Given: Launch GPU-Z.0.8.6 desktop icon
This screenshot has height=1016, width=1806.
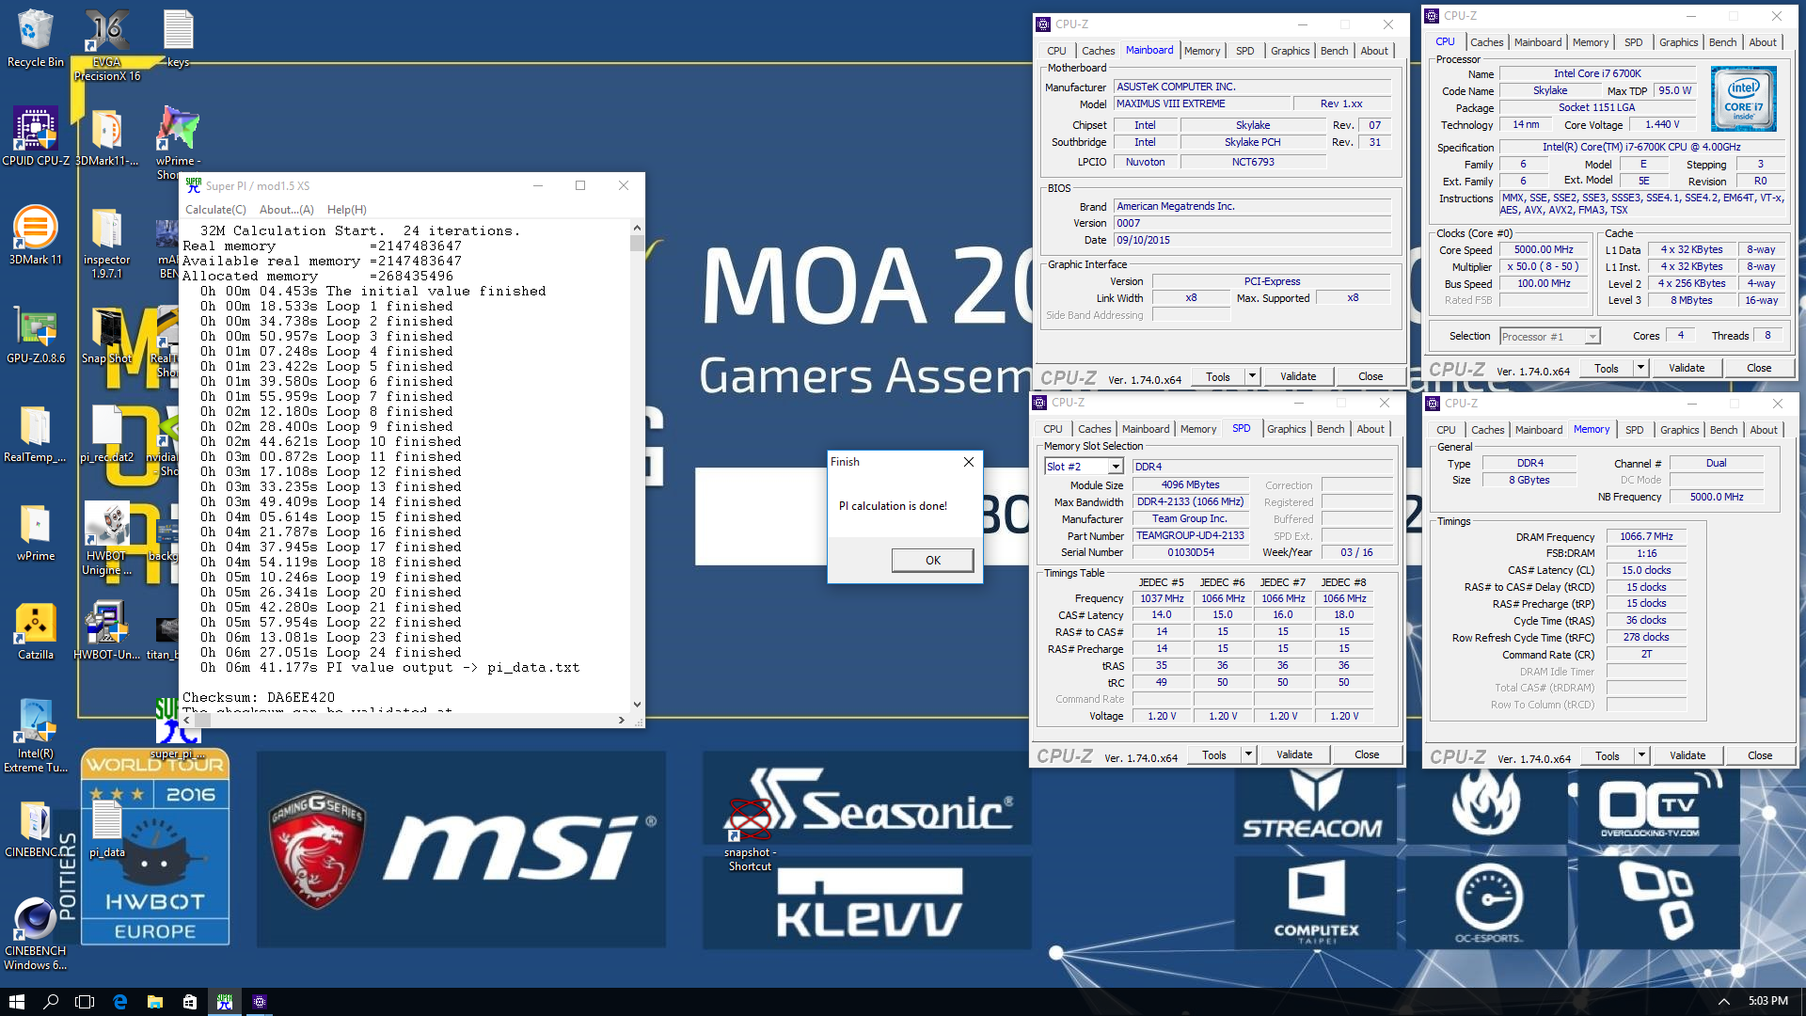Looking at the screenshot, I should click(x=35, y=334).
